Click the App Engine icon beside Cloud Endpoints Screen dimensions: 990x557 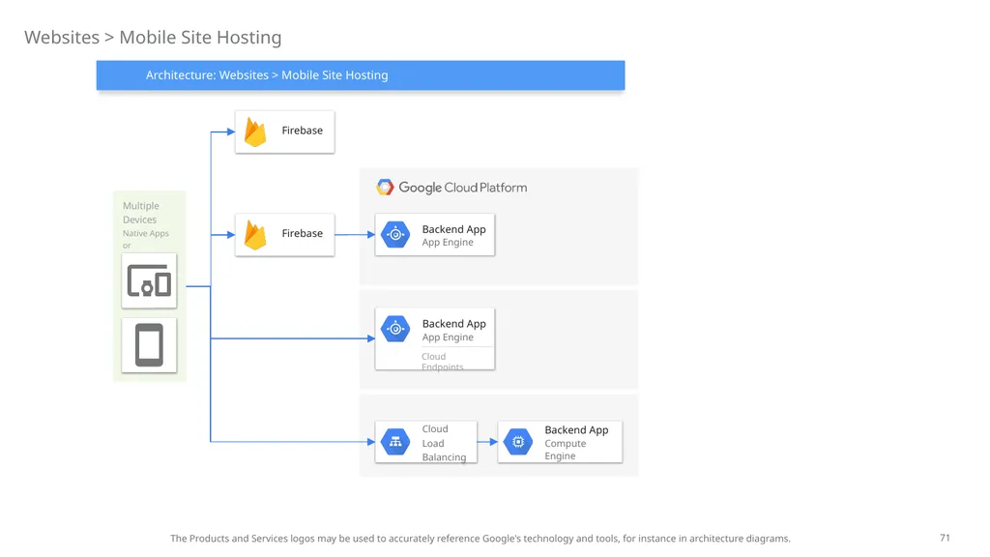[395, 329]
